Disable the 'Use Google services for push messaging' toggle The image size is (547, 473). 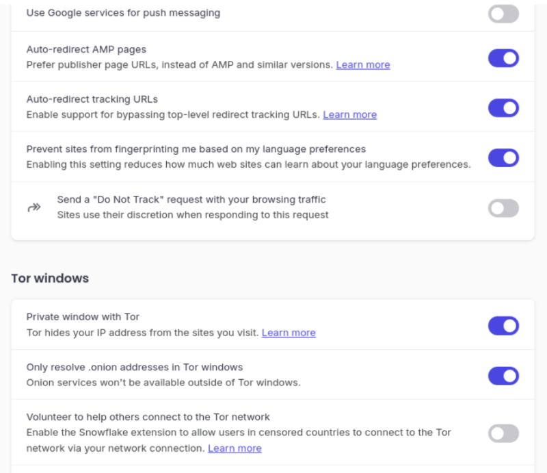[503, 14]
